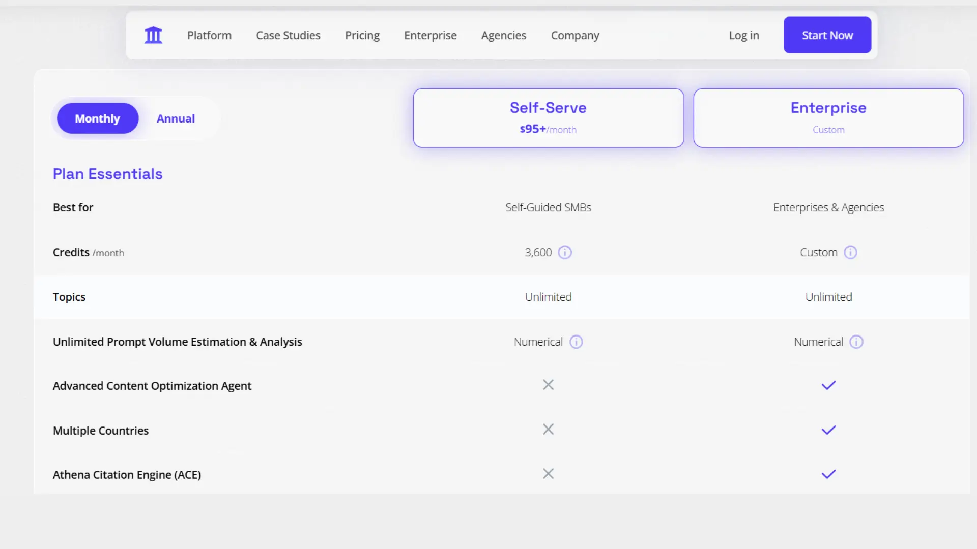
Task: Open the Agencies navigation entry
Action: (504, 35)
